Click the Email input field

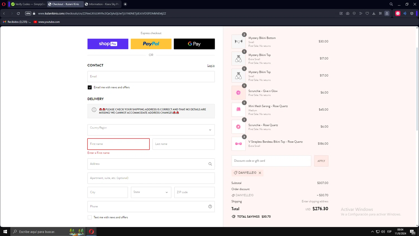click(x=151, y=77)
